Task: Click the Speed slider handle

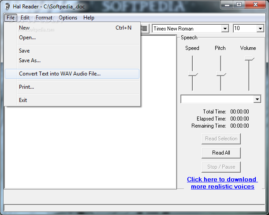Action: 193,74
